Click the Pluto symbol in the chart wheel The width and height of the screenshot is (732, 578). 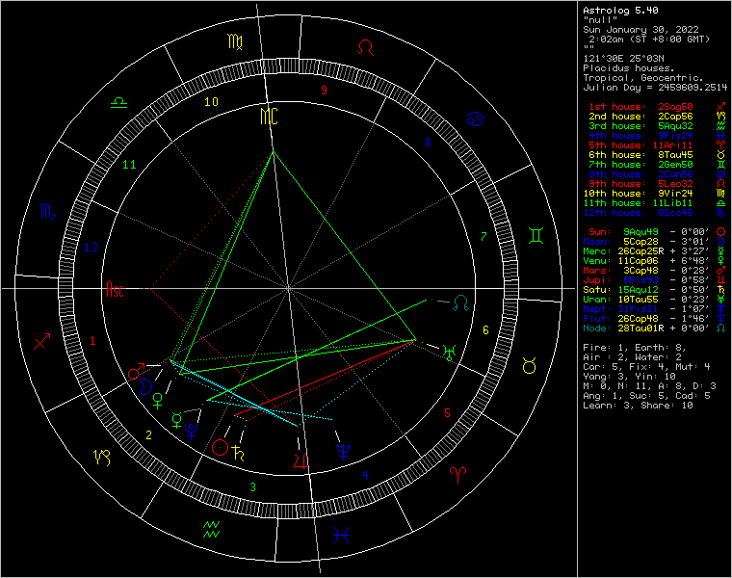point(192,431)
